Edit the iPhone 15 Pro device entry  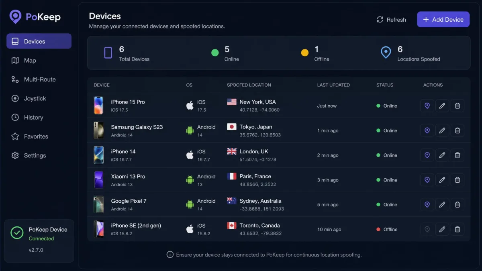click(442, 106)
